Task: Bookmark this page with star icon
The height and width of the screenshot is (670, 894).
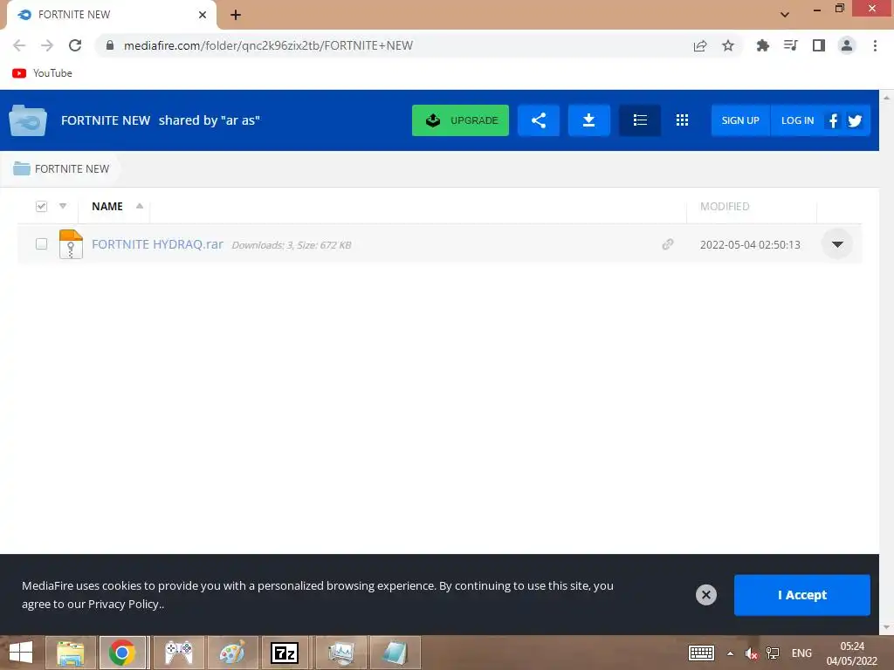Action: tap(728, 45)
